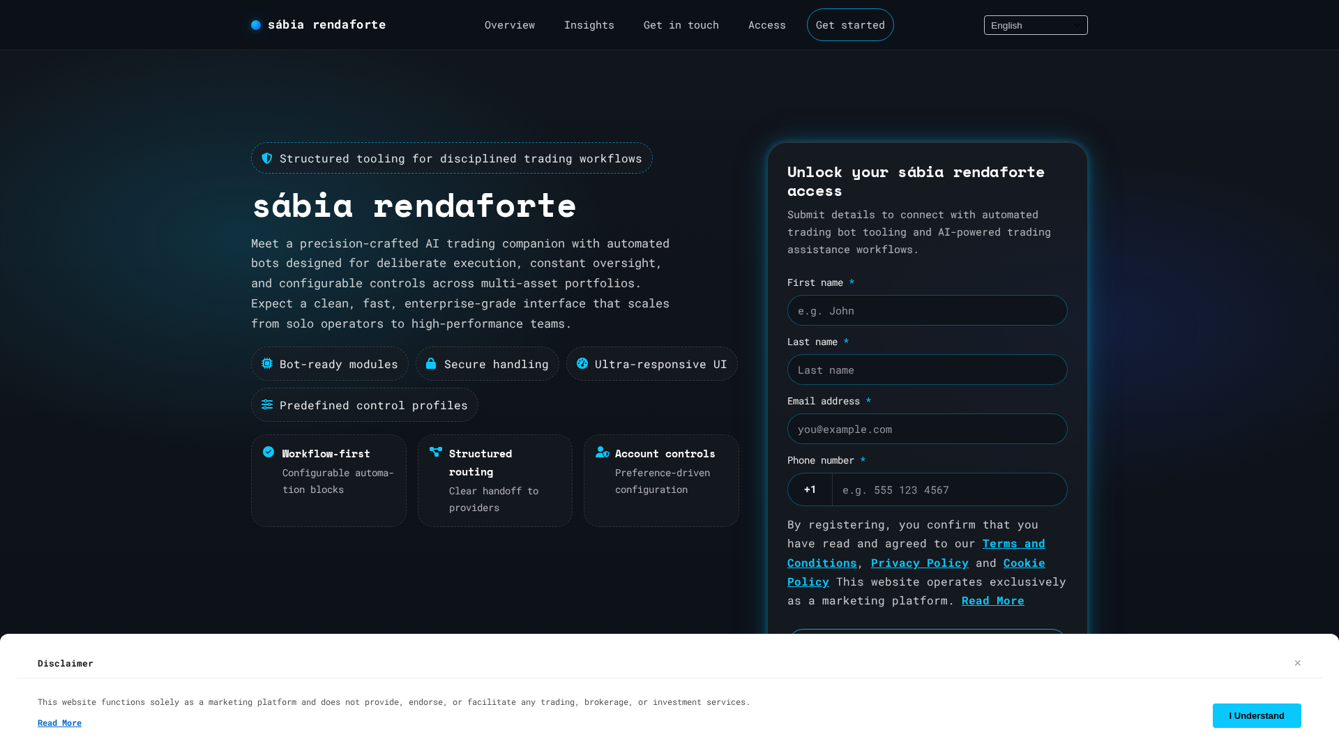Go to the Overview nav item

(510, 25)
